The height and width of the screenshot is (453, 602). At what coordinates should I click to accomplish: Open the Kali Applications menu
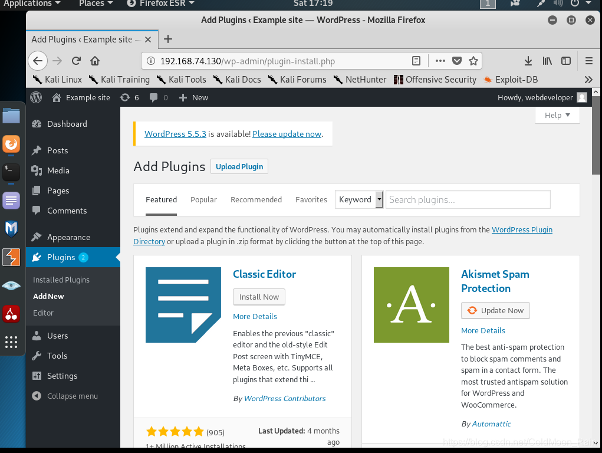click(32, 4)
